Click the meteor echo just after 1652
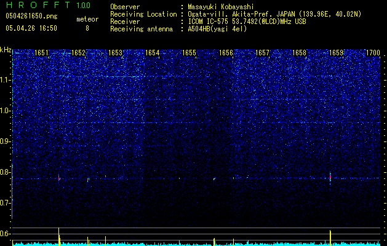This screenshot has width=387, height=246. 88,180
